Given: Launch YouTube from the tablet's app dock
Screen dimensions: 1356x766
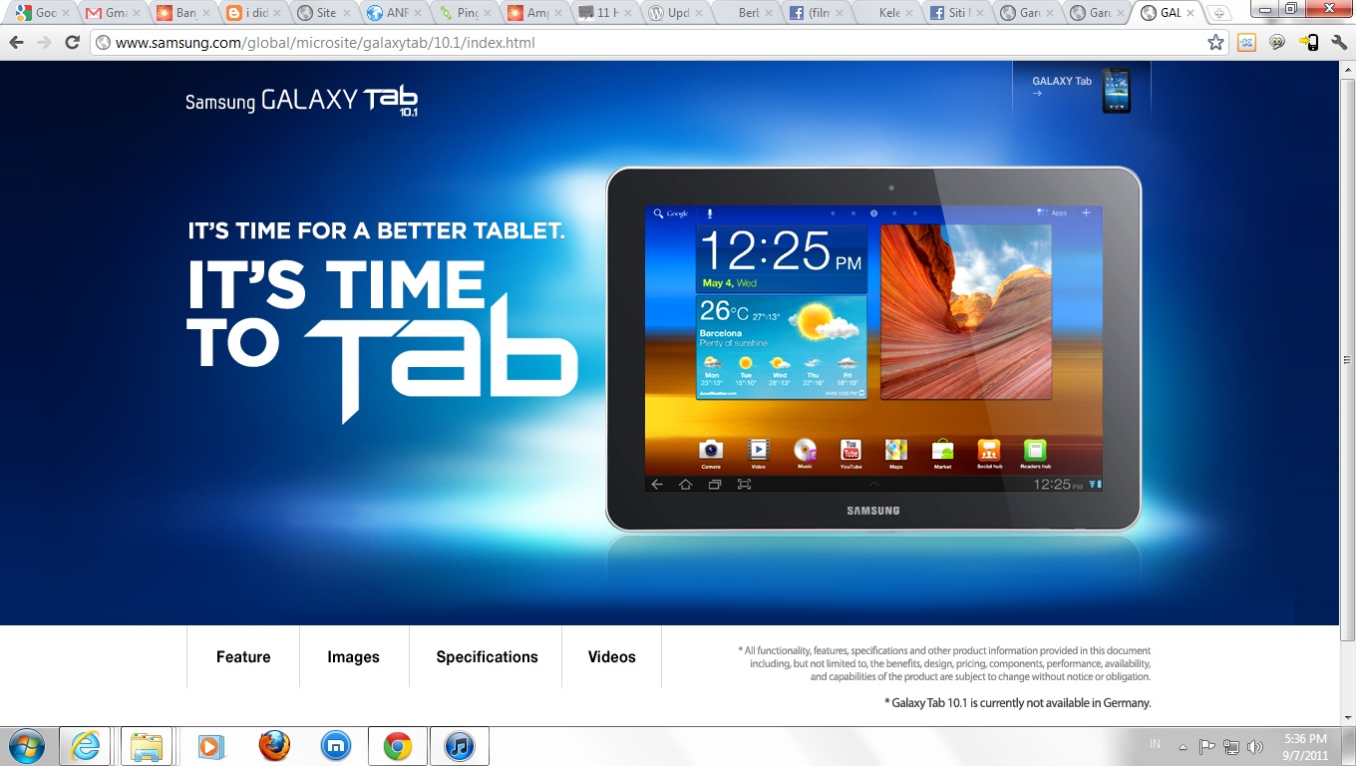Looking at the screenshot, I should point(849,451).
